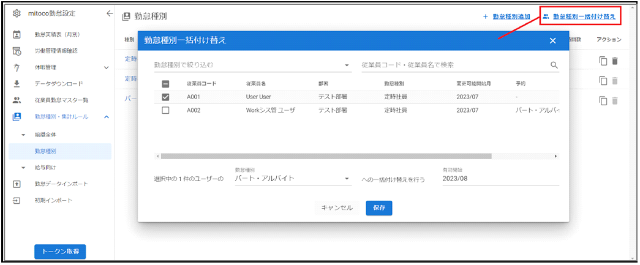Open the パート・アルバイト 勤怠種別 dropdown
This screenshot has width=640, height=265.
click(x=293, y=179)
